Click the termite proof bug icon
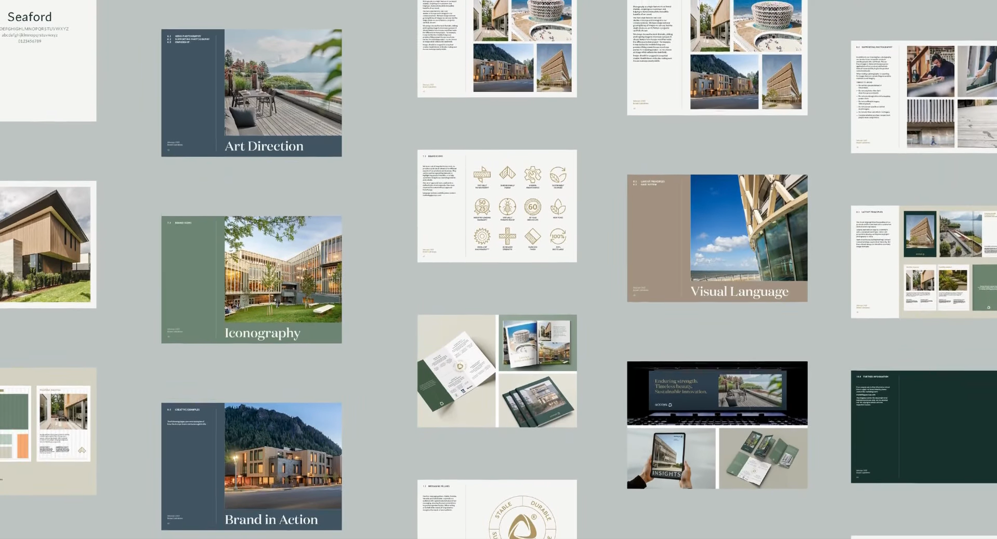Viewport: 997px width, 539px height. click(507, 207)
